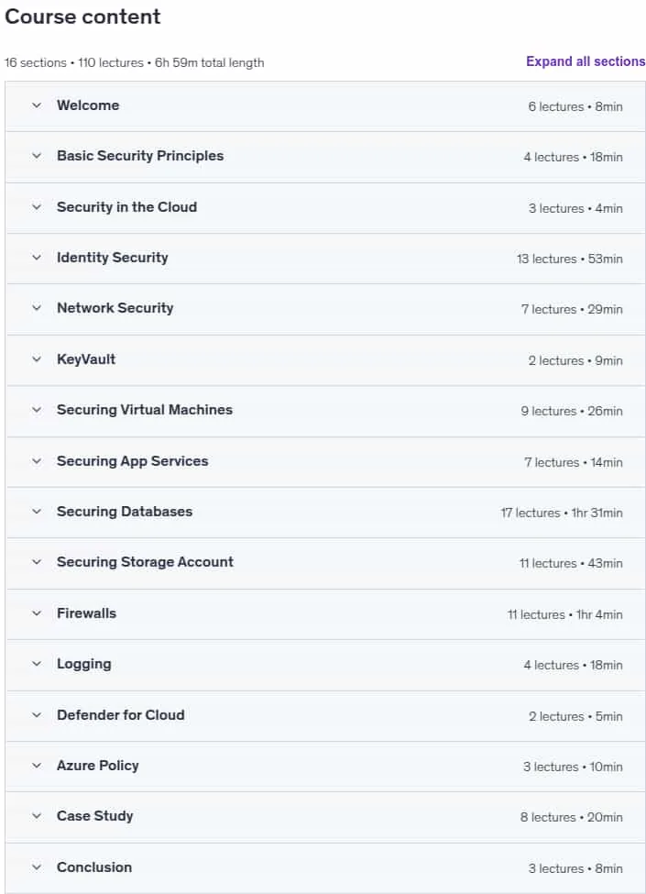
Task: Open the Azure Policy section
Action: pyautogui.click(x=97, y=766)
